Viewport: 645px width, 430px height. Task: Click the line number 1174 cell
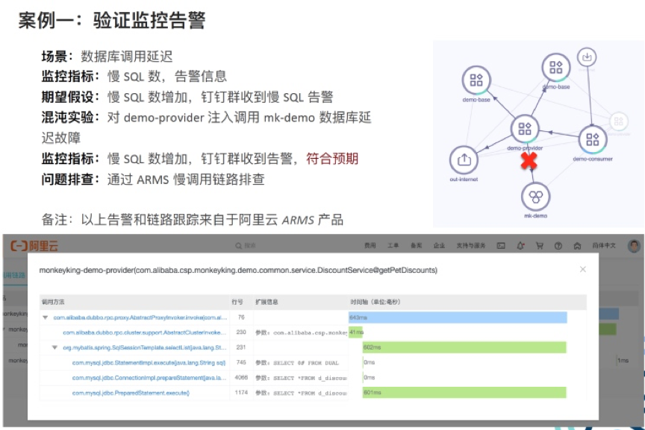coord(241,393)
